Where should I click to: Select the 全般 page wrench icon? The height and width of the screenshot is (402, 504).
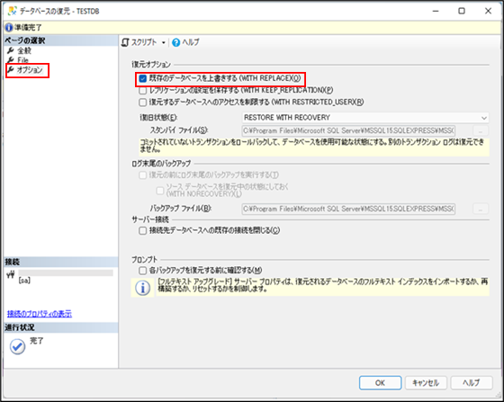click(11, 50)
